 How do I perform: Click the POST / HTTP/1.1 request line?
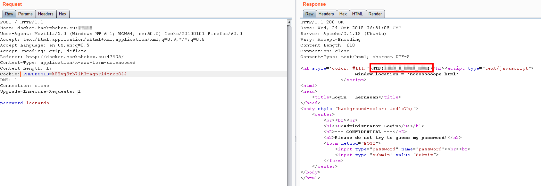pyautogui.click(x=21, y=22)
